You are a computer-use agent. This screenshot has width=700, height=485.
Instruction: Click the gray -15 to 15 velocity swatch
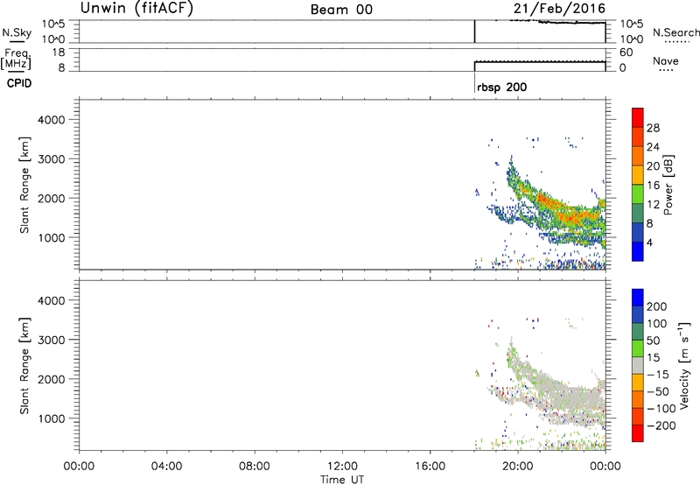(x=638, y=365)
